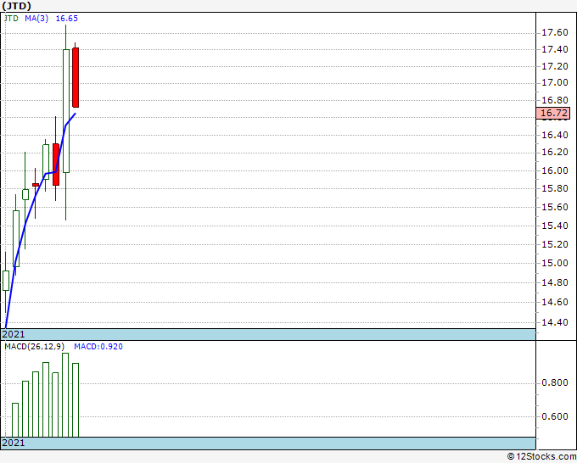This screenshot has height=463, width=577.
Task: Click the 17.00 price axis label
Action: (555, 83)
